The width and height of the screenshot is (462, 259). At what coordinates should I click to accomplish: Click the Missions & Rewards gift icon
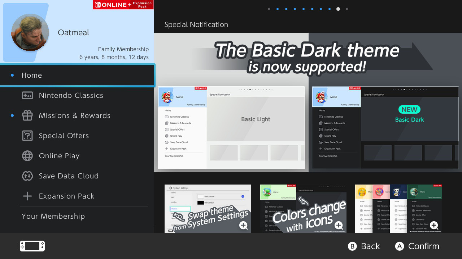[27, 115]
